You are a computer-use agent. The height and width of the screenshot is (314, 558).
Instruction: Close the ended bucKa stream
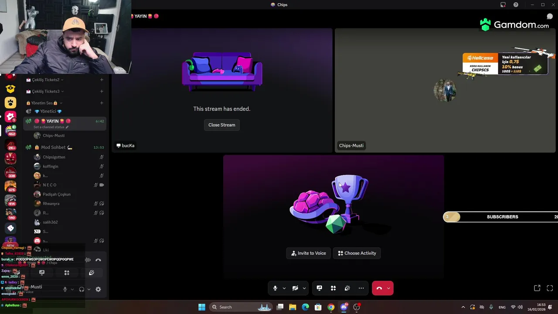click(x=221, y=125)
